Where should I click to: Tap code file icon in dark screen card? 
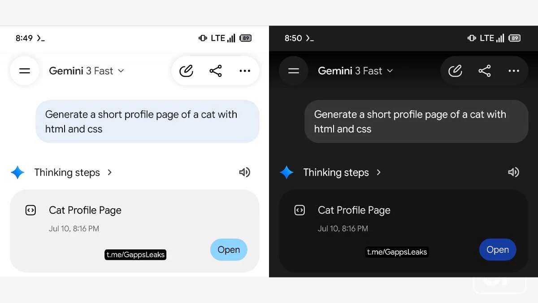pyautogui.click(x=299, y=210)
